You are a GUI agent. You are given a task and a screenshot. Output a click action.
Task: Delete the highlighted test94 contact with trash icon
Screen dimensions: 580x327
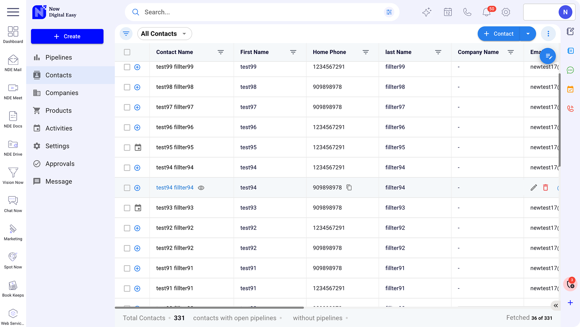point(545,188)
